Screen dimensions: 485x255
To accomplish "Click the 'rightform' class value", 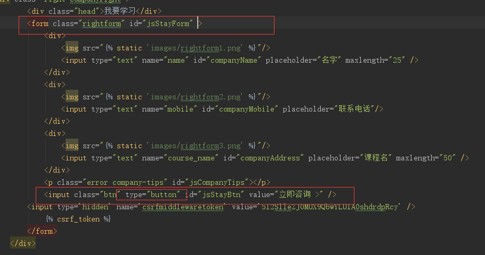I will 101,23.
